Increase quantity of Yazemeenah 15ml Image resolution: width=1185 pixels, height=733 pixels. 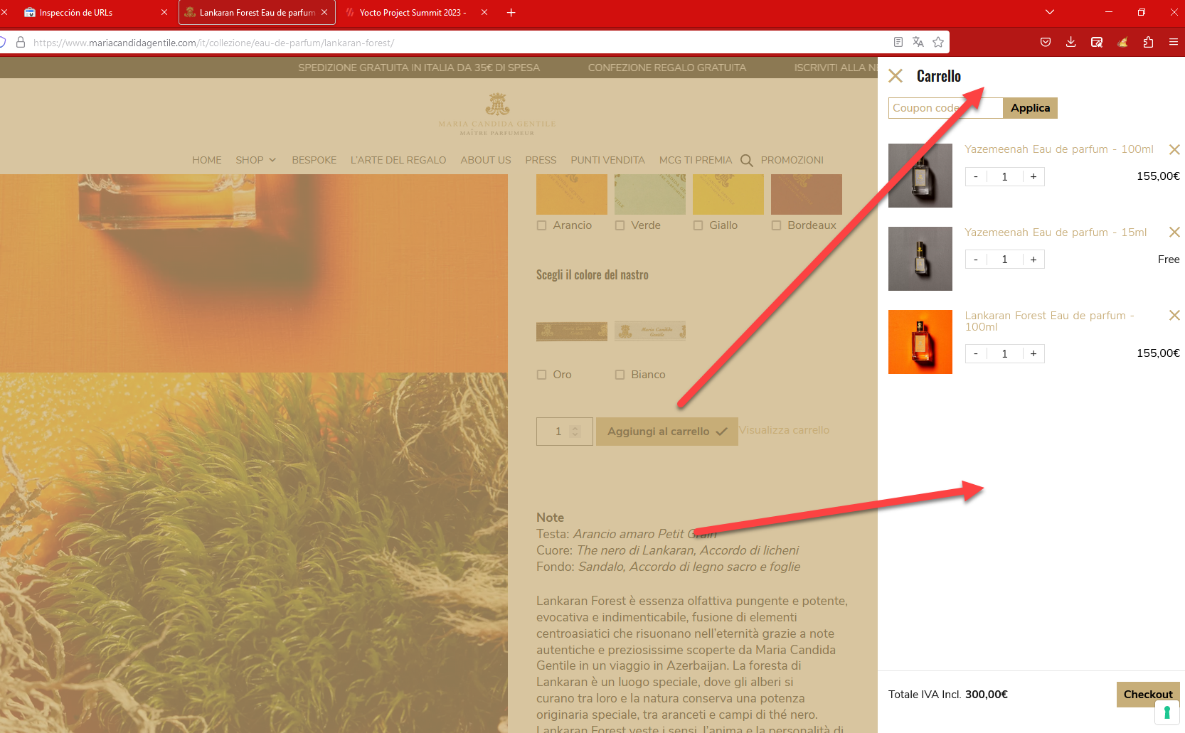coord(1033,260)
